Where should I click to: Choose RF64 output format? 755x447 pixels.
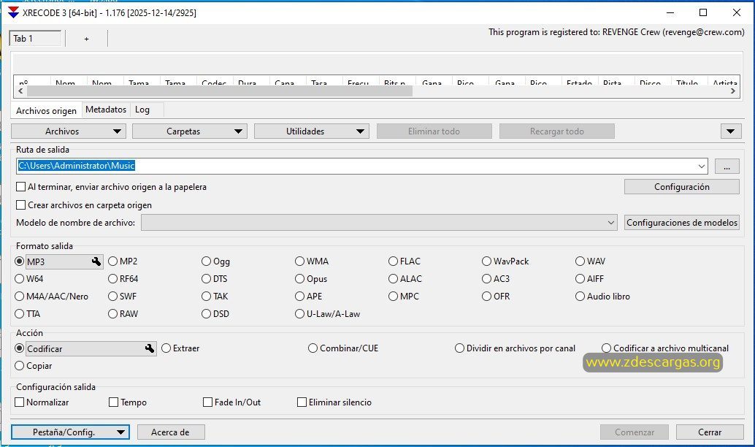(x=112, y=278)
